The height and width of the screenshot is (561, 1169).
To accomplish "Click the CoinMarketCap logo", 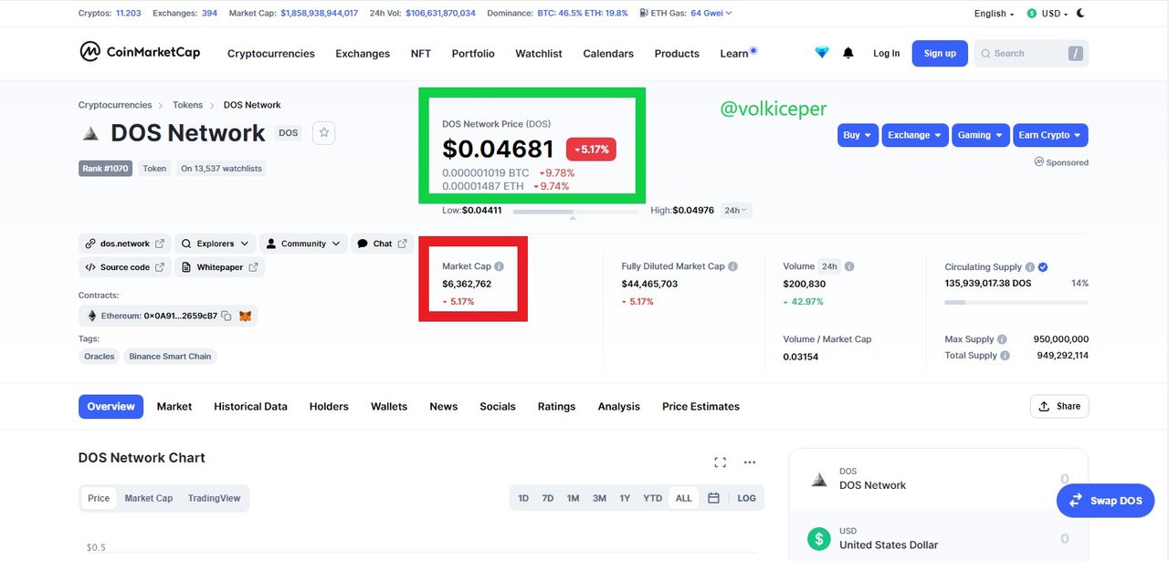I will click(140, 52).
